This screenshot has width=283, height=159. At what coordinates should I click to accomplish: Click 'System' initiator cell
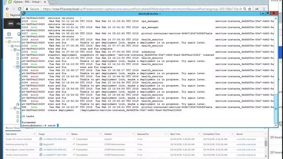[108, 139]
